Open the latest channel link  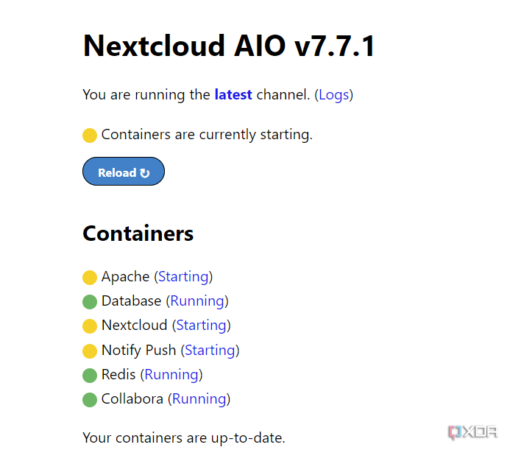coord(233,95)
